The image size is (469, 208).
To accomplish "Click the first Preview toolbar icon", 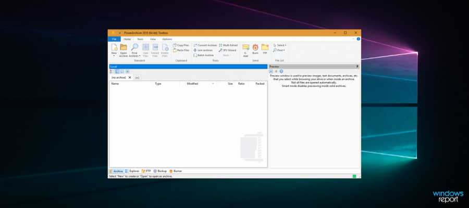I will pos(271,72).
